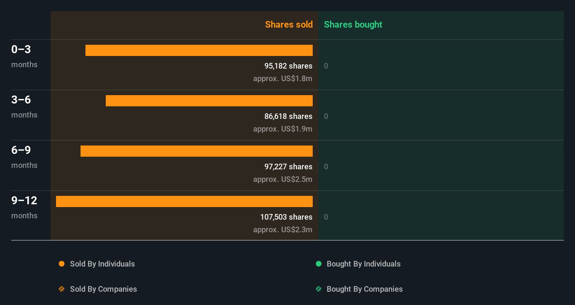Click the orange bar for 0–3 months
Viewport: 575px width, 305px height.
click(199, 50)
